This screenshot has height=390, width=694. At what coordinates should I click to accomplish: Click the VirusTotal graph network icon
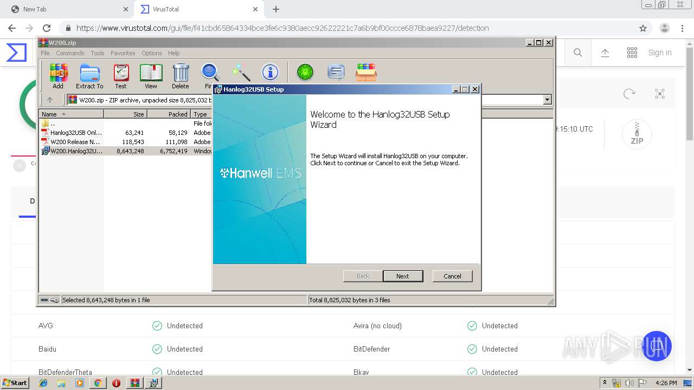660,94
